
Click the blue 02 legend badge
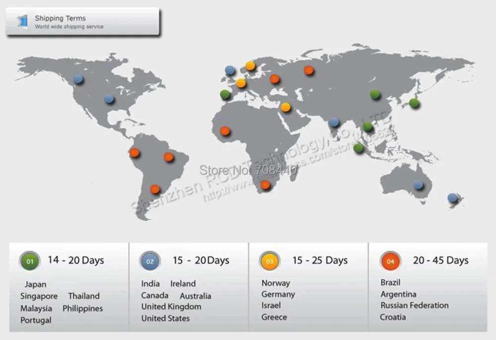pyautogui.click(x=150, y=261)
